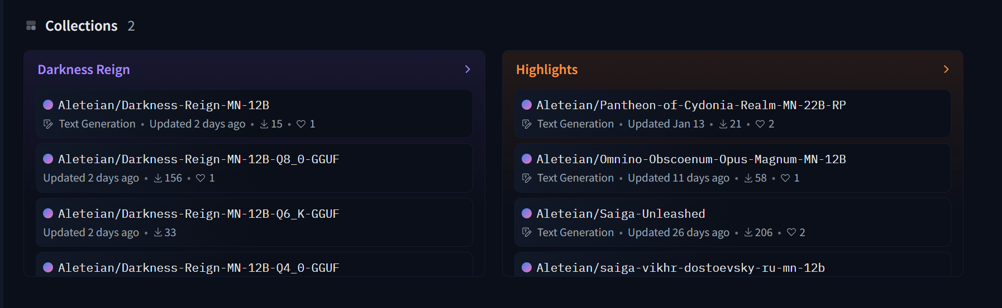Click heart like icon on Darkness-Reign-MN-12B

click(x=301, y=124)
